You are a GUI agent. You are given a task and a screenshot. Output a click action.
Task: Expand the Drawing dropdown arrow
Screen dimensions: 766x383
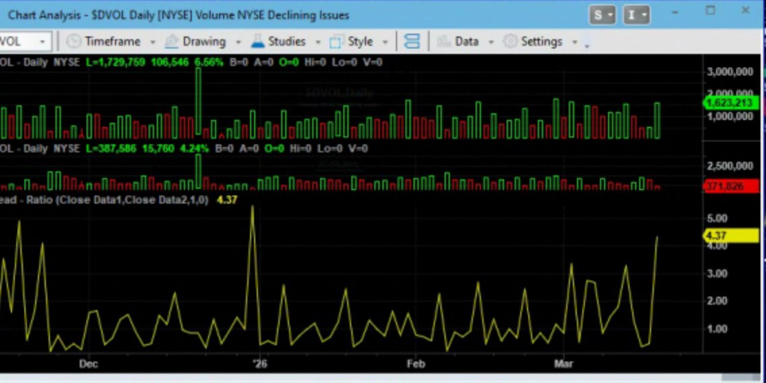click(x=238, y=42)
